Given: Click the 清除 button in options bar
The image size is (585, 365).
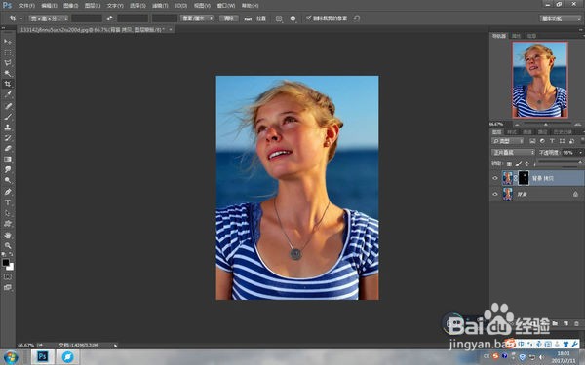Looking at the screenshot, I should pos(229,18).
